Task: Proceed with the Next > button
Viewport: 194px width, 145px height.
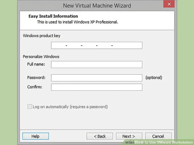Action: coord(129,136)
